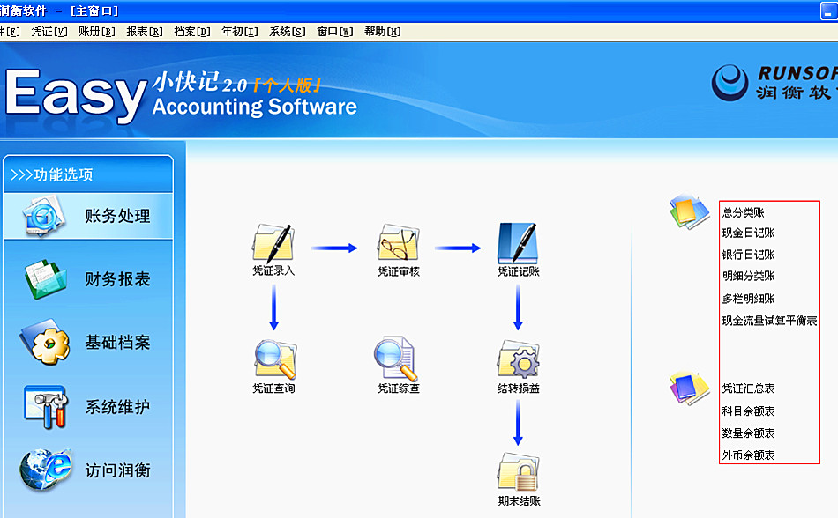This screenshot has height=518, width=838.
Task: Click the 凭证综查 label text
Action: coord(399,388)
